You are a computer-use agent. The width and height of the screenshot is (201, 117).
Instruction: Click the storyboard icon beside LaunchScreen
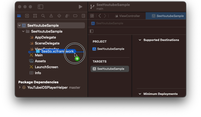(31, 67)
